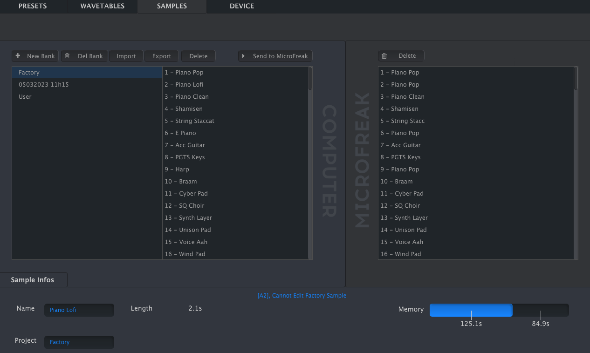Click the 125.1s used memory label

tap(471, 324)
